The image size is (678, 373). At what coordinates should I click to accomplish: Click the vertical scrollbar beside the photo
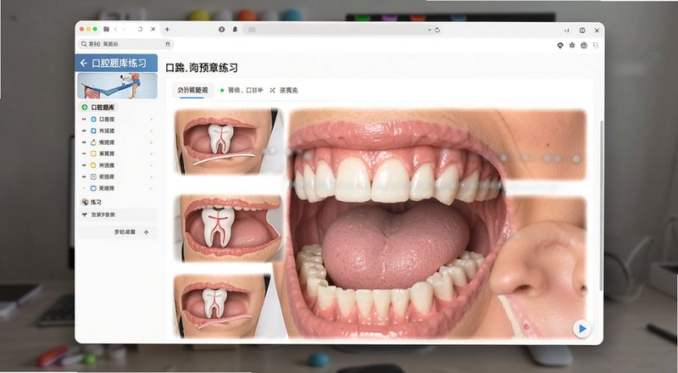coord(601,203)
